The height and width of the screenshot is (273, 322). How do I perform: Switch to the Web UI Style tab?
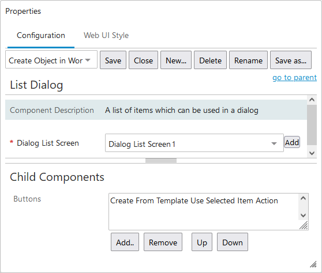coord(106,36)
